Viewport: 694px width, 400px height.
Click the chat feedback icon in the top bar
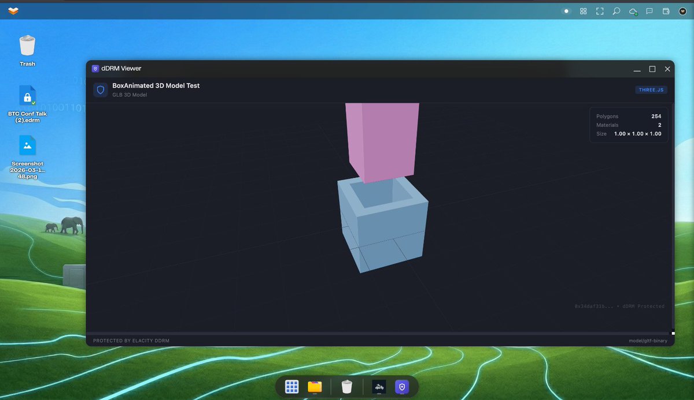[x=649, y=11]
